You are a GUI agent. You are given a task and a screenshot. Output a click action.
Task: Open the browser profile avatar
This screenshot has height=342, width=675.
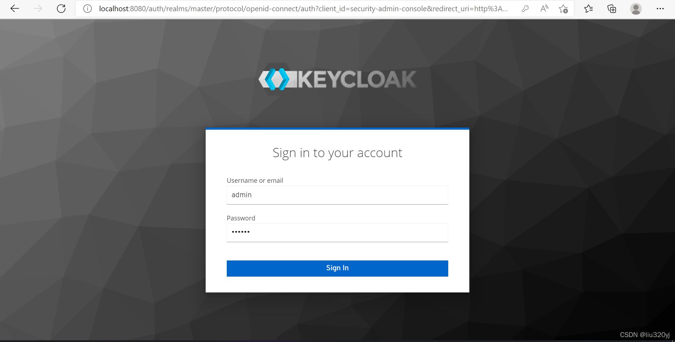pyautogui.click(x=636, y=9)
